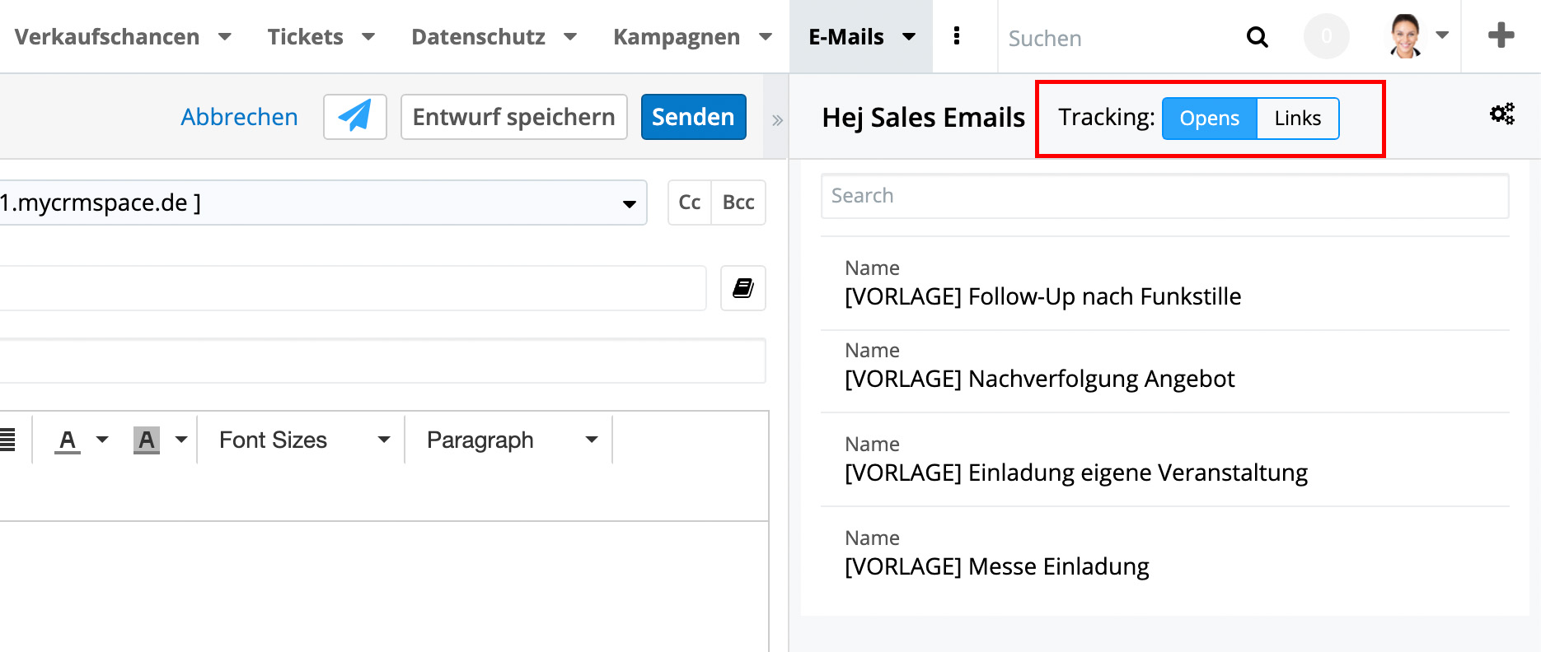Open the Hej Sales Emails settings gears
Image resolution: width=1541 pixels, height=652 pixels.
click(1501, 114)
